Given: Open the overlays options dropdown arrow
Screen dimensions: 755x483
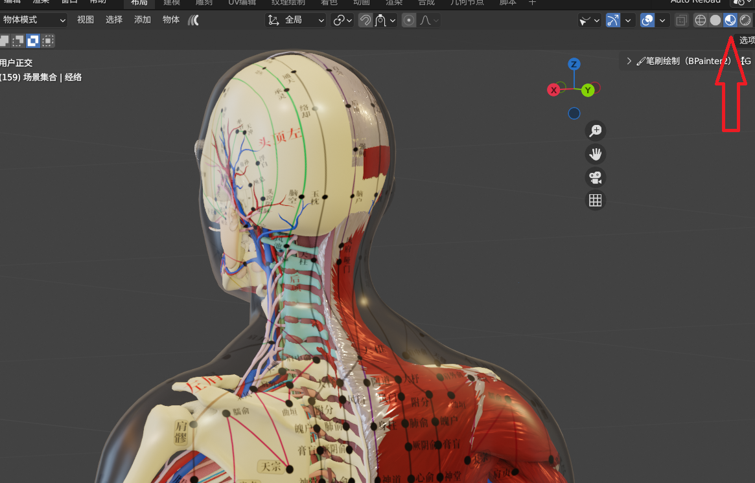Looking at the screenshot, I should click(662, 20).
